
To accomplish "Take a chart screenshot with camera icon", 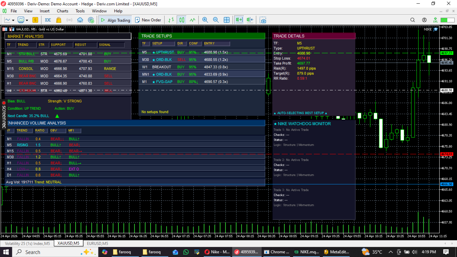I will point(263,20).
